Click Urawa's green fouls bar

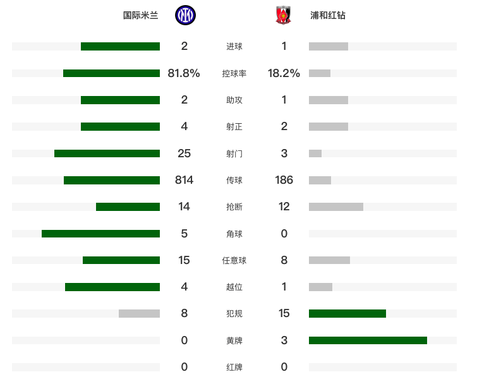pyautogui.click(x=347, y=314)
